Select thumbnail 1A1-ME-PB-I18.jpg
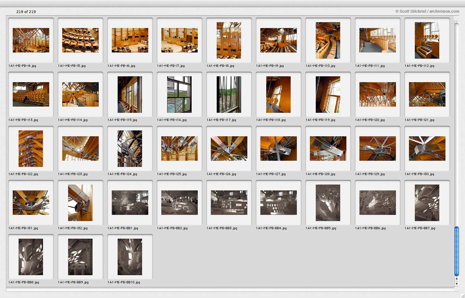 click(279, 95)
